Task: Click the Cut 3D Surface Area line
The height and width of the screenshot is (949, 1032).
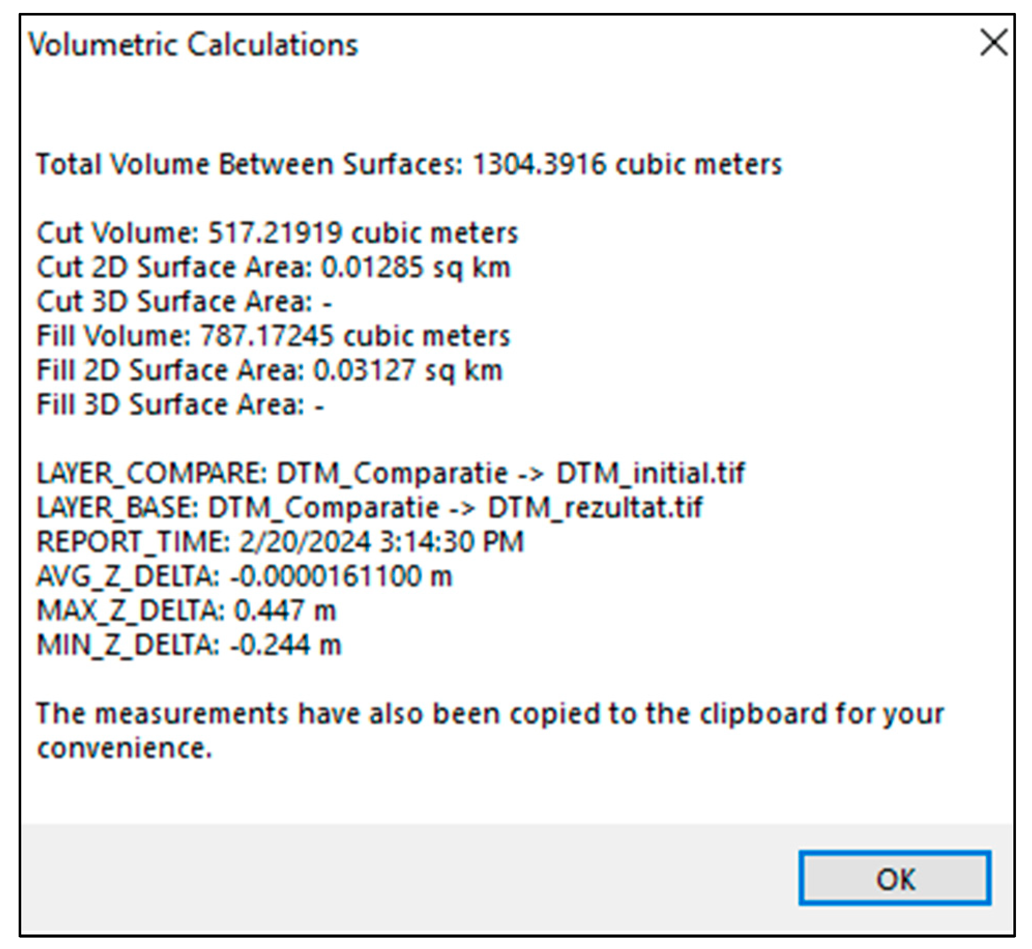Action: [x=184, y=302]
